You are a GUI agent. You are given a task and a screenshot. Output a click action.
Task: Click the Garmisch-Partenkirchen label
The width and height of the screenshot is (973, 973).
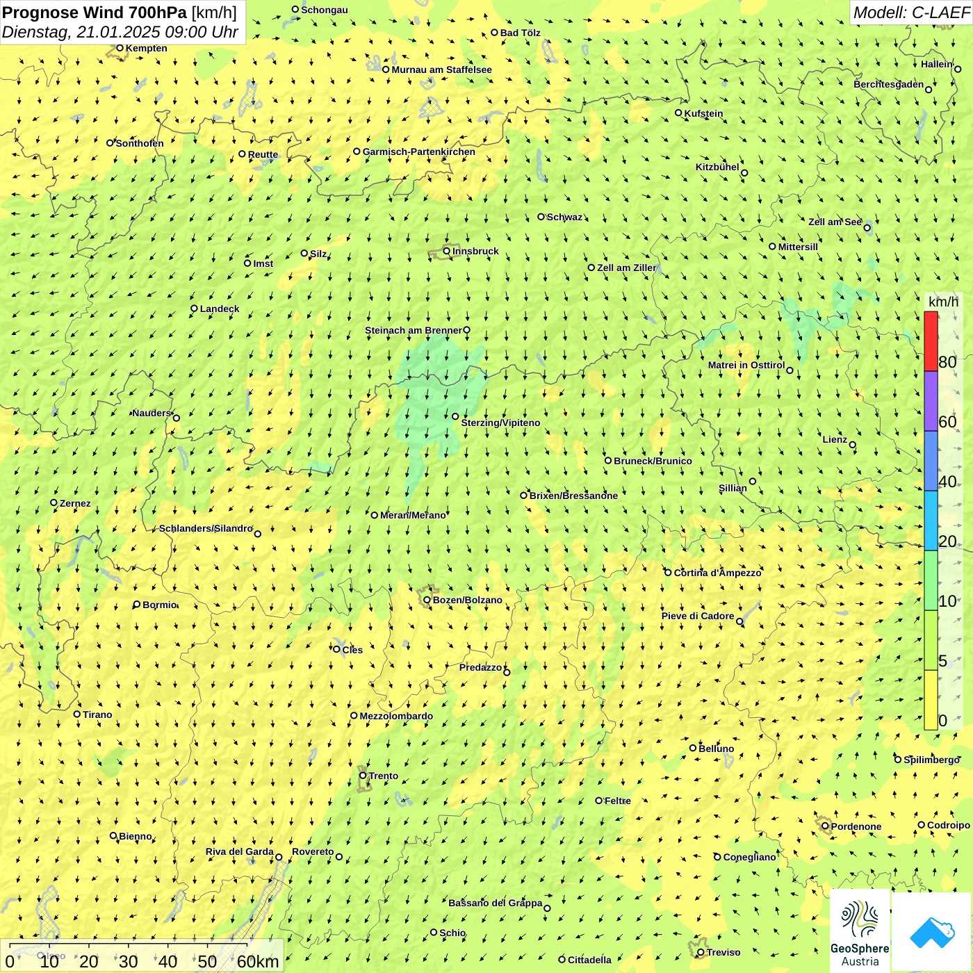pos(419,152)
